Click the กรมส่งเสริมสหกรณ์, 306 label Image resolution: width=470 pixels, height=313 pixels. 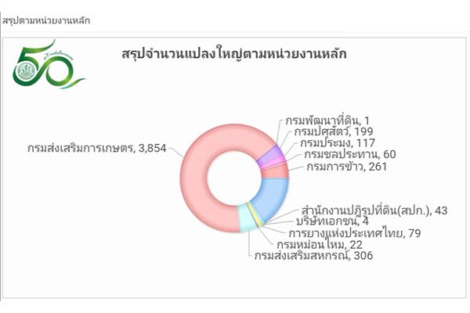coord(314,256)
